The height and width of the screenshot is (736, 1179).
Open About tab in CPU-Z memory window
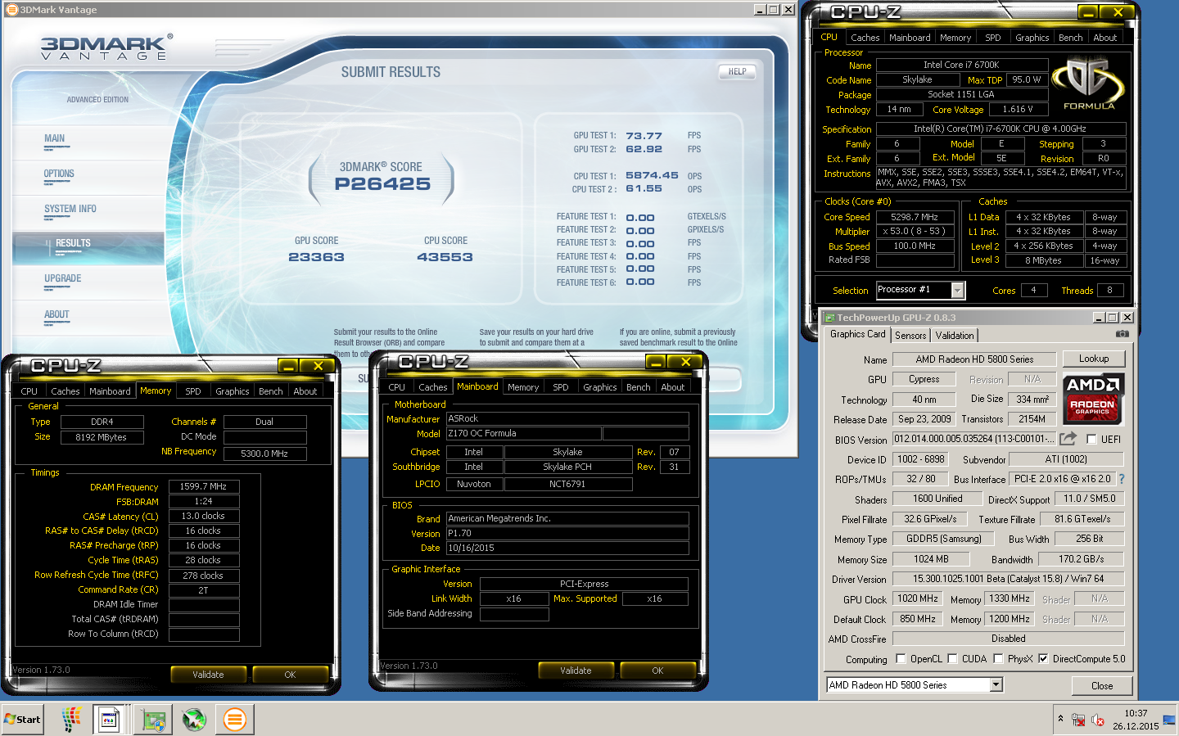coord(305,391)
